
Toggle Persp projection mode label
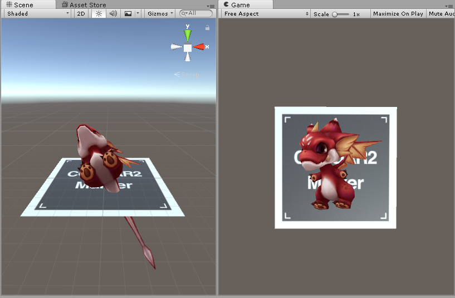point(187,75)
